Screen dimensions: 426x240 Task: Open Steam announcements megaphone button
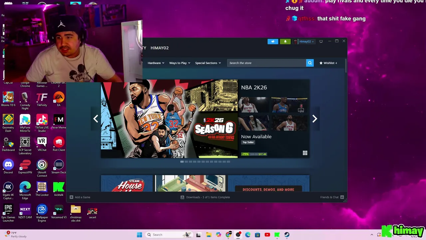pos(273,41)
